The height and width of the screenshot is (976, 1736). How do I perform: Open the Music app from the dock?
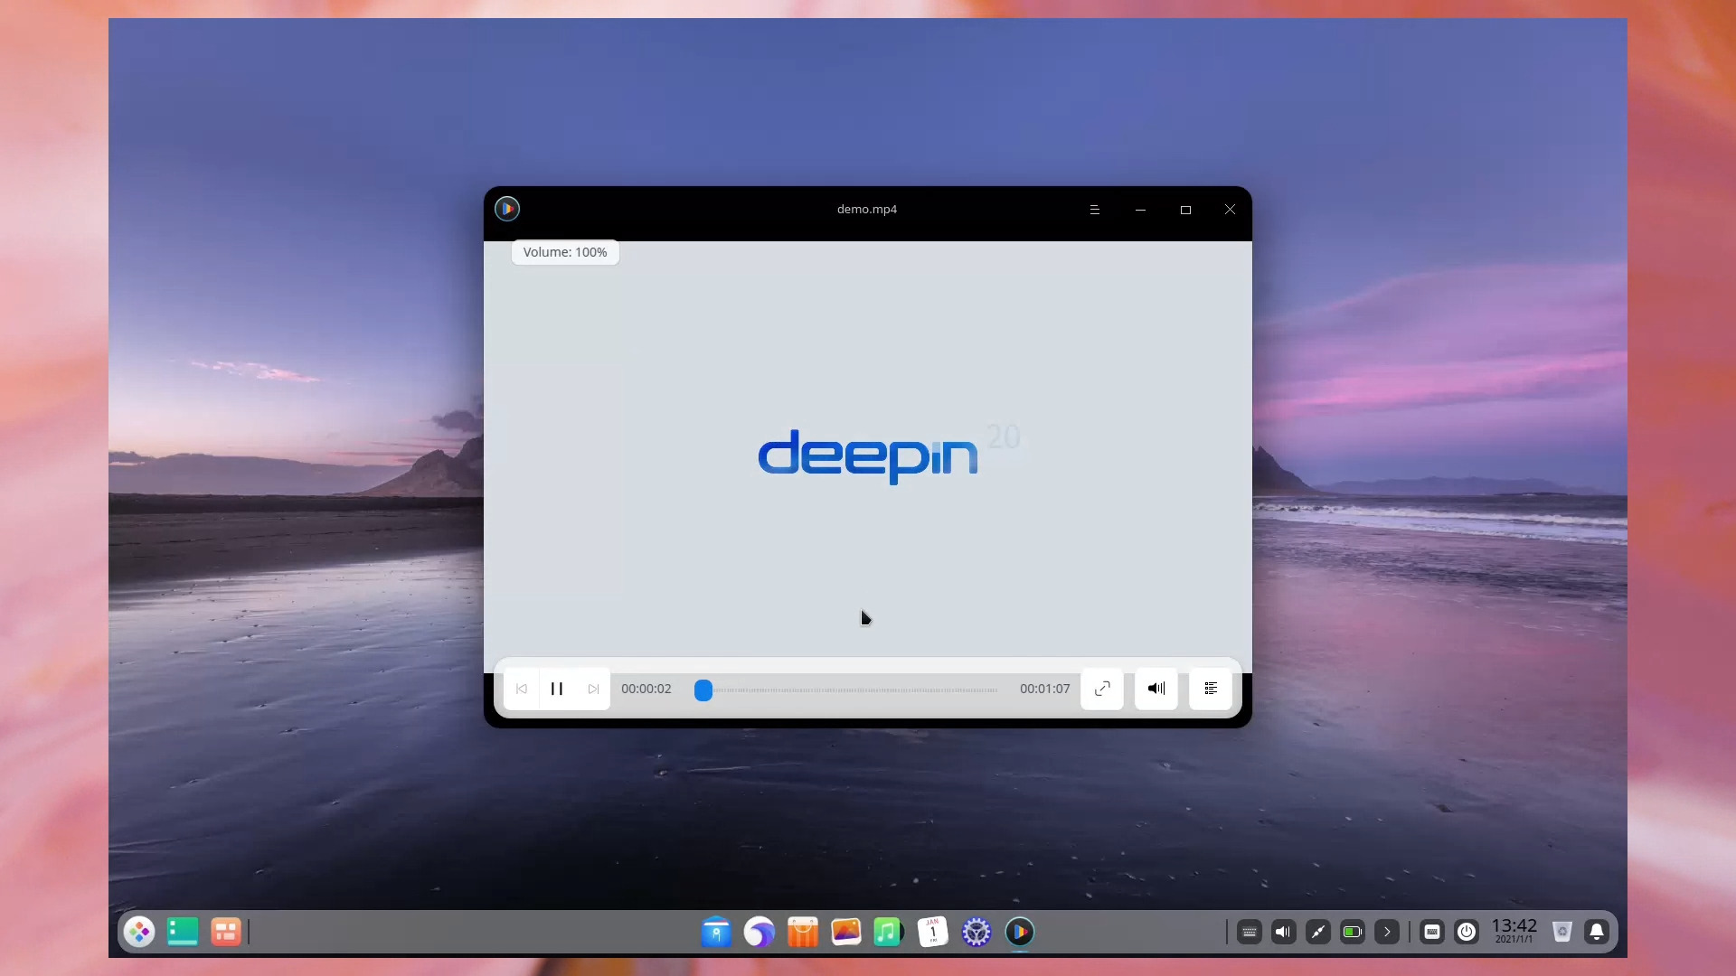[x=889, y=932]
